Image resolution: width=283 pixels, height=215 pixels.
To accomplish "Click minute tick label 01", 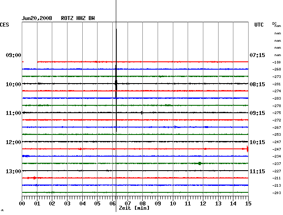I will [x=37, y=204].
